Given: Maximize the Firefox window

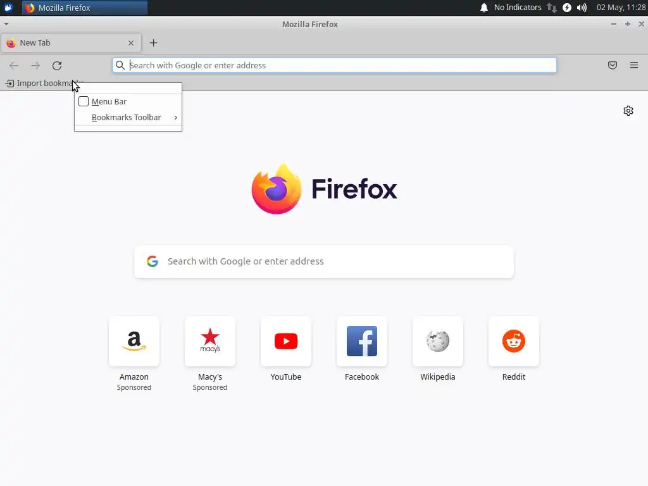Looking at the screenshot, I should pyautogui.click(x=628, y=24).
